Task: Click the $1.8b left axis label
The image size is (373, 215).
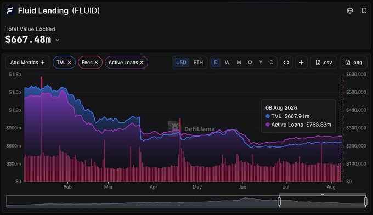Action: [15, 75]
